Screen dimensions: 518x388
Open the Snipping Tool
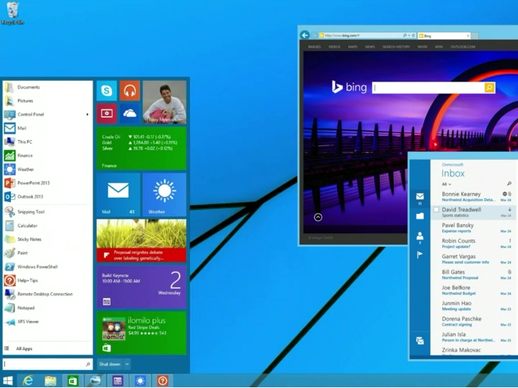[x=47, y=211]
